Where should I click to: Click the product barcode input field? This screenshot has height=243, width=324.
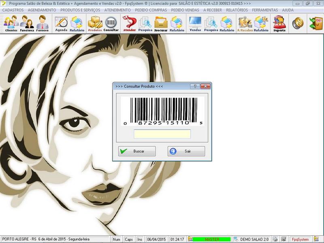coord(162,134)
